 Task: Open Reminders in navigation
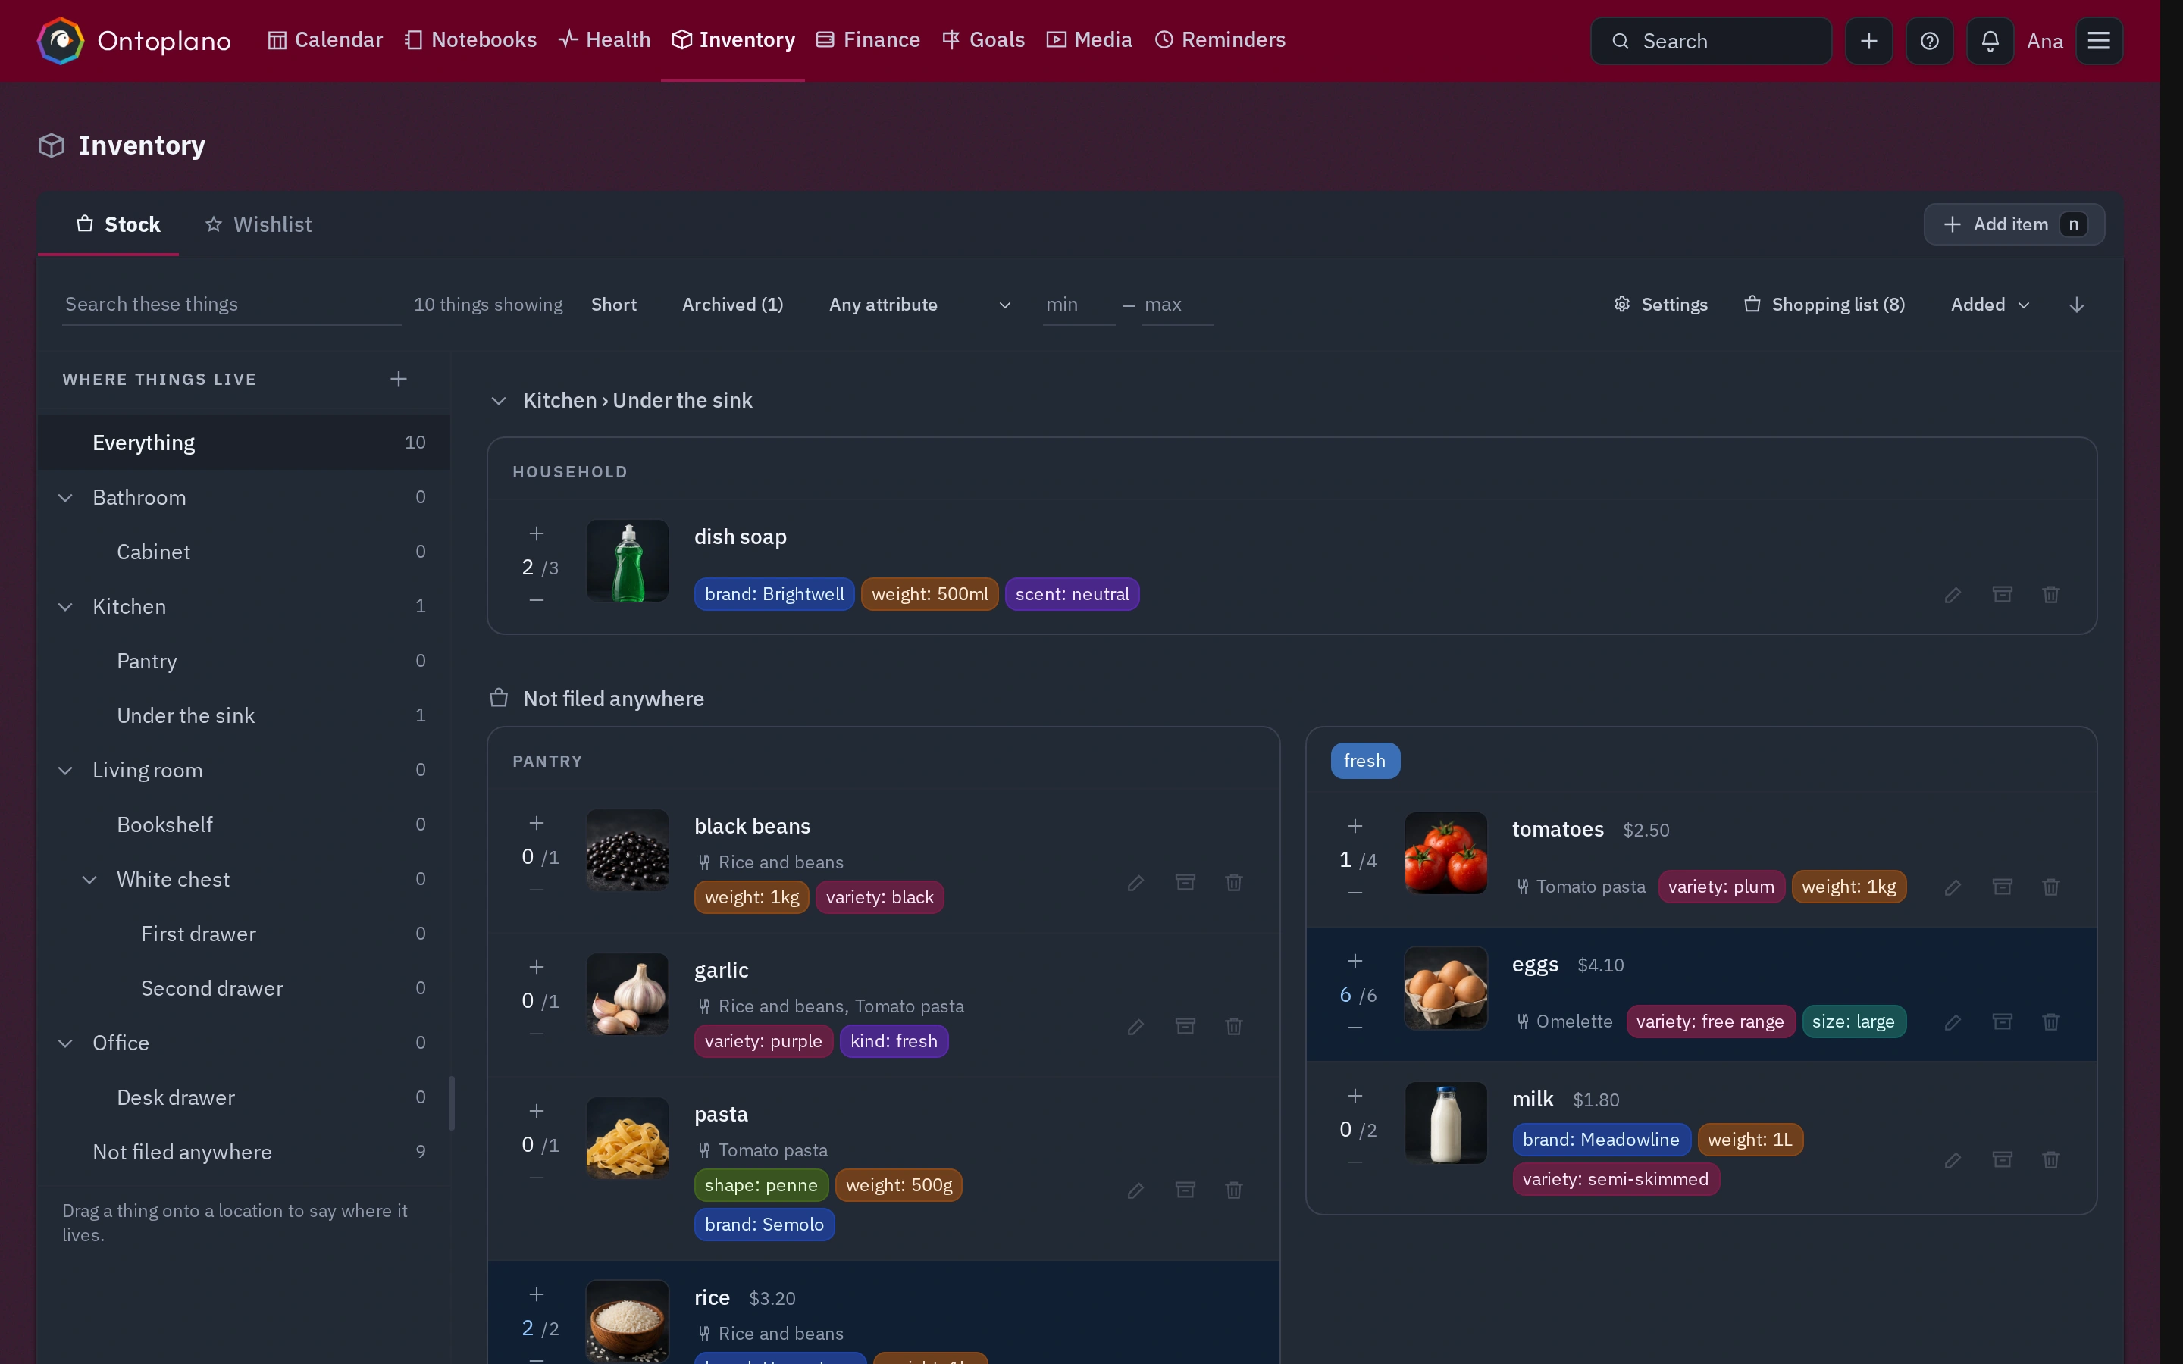(x=1220, y=41)
